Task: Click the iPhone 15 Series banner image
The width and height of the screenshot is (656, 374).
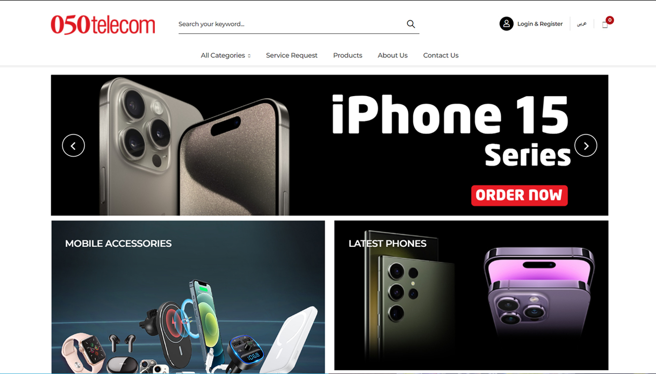Action: coord(329,145)
